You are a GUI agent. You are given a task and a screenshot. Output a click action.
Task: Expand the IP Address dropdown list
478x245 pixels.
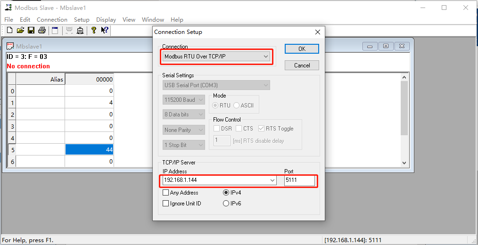(x=272, y=180)
